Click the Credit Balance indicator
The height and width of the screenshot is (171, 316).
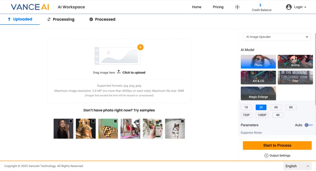pos(262,8)
